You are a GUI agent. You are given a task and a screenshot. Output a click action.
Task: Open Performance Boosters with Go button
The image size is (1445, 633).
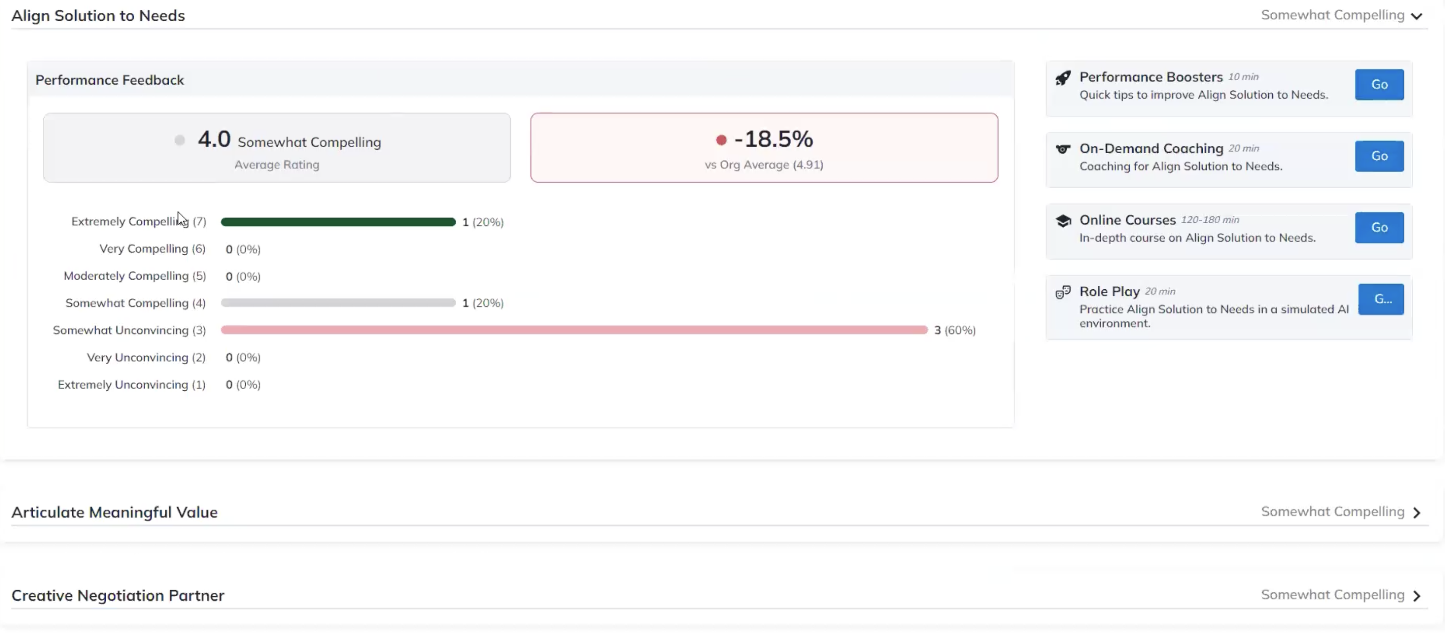click(1379, 85)
